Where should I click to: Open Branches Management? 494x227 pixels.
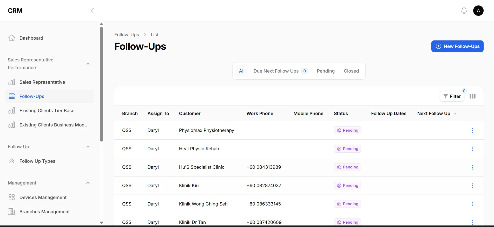tap(49, 212)
